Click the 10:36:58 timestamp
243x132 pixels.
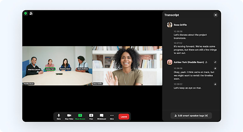point(178,31)
